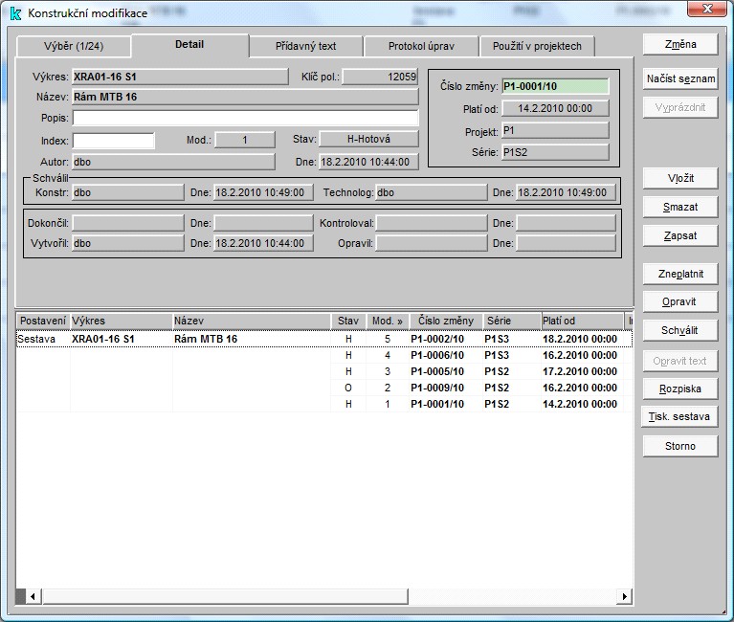Click the empty Kontroloval field

point(432,223)
